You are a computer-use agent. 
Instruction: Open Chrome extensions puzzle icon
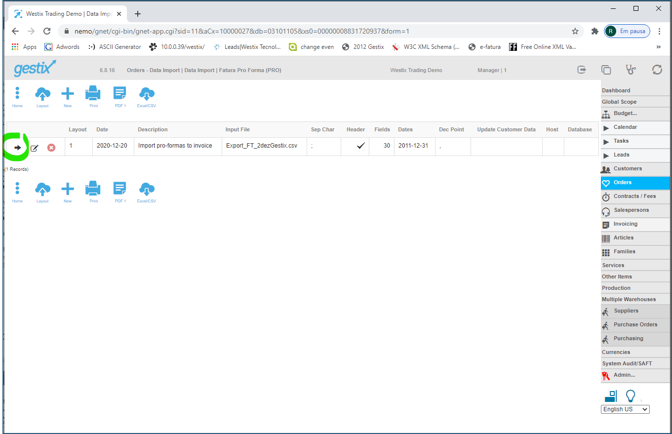(x=595, y=31)
